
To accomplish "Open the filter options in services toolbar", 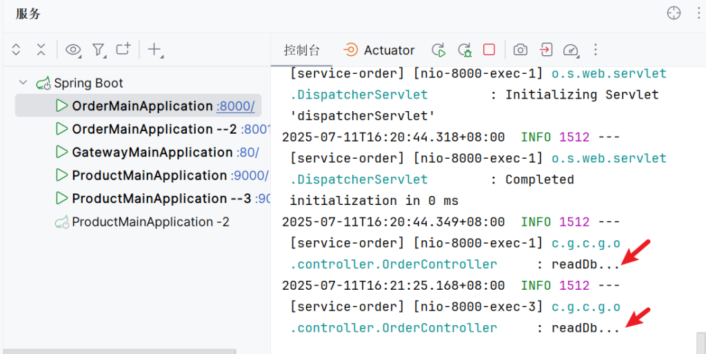I will point(99,50).
